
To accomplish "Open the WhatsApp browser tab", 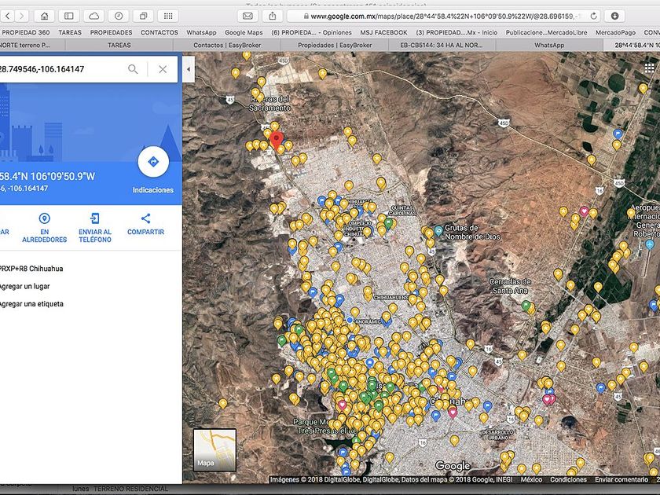I will pos(549,45).
